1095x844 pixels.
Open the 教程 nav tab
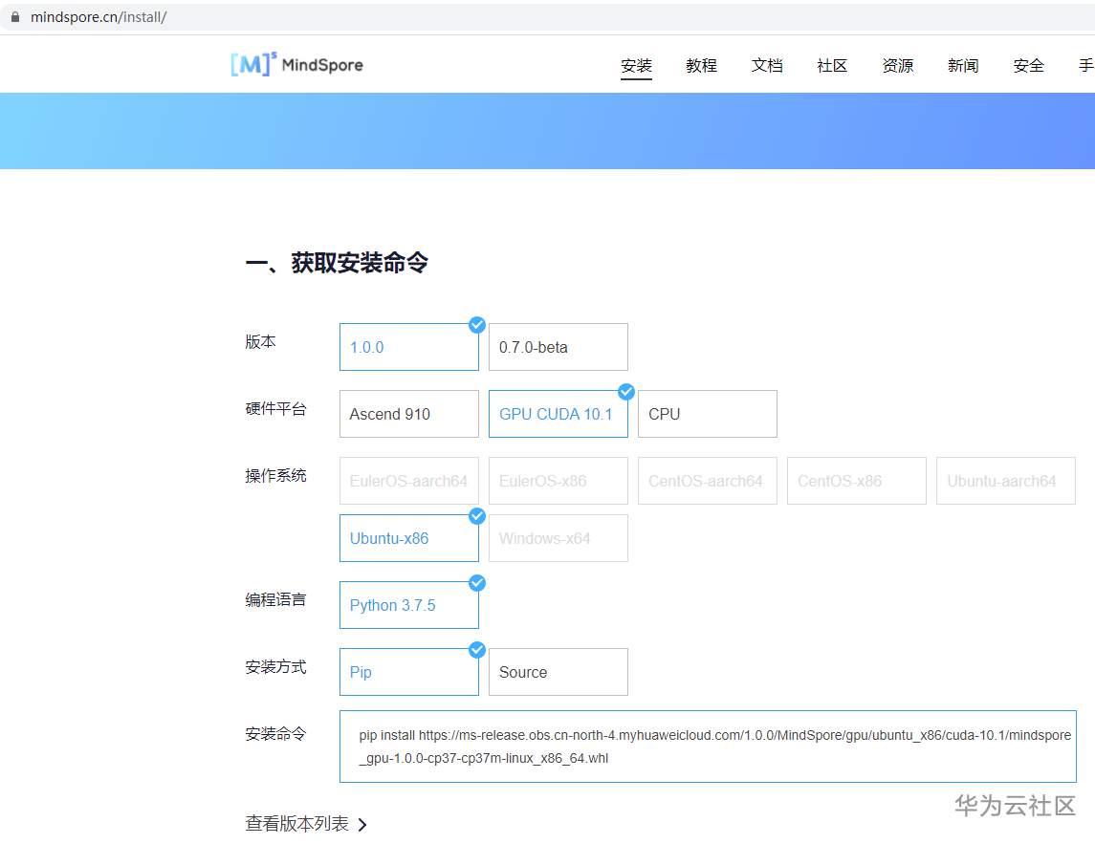[x=701, y=66]
